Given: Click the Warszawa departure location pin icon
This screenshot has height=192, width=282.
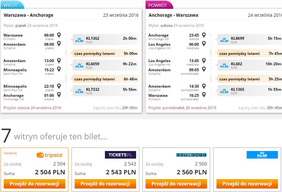Looking at the screenshot, I should pyautogui.click(x=59, y=35).
